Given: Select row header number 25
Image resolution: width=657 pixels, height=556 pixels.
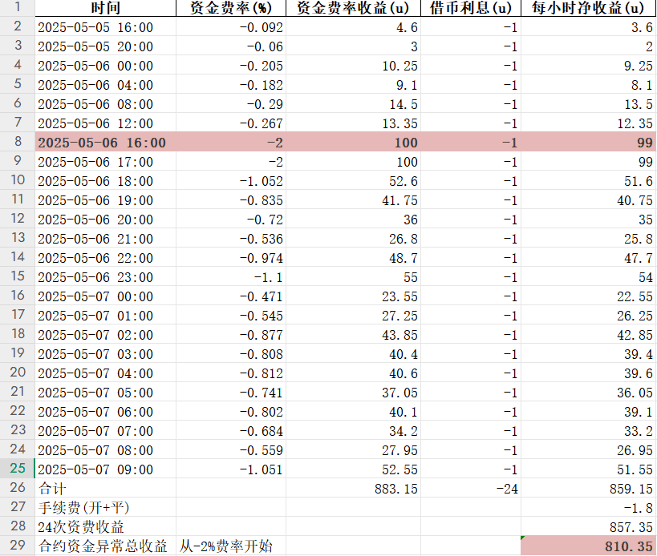Looking at the screenshot, I should (x=17, y=469).
